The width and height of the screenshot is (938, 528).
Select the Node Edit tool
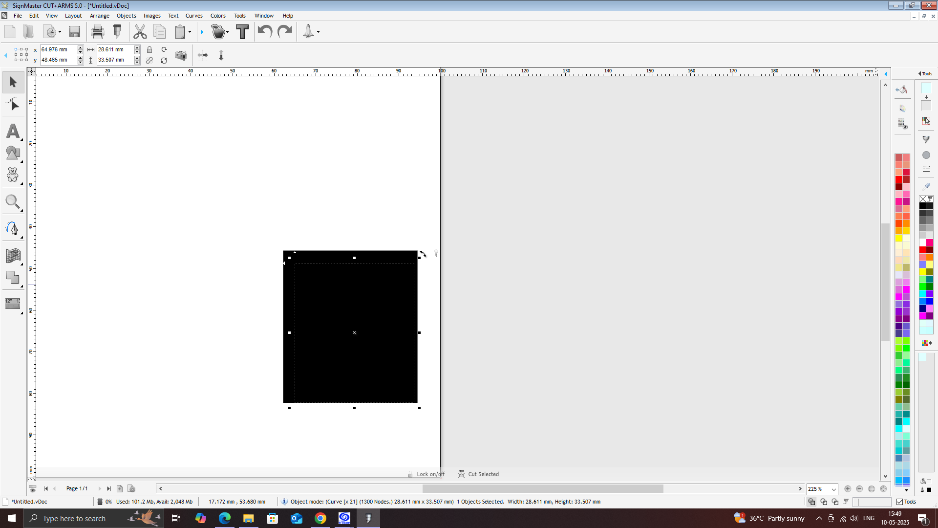[13, 105]
